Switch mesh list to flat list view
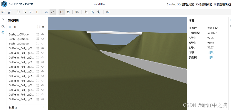 click(x=10, y=27)
